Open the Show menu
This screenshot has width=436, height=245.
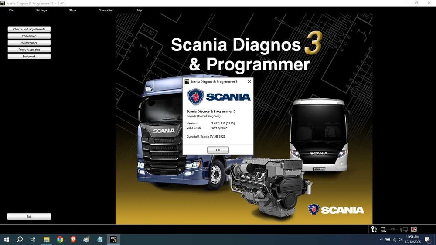click(x=73, y=10)
